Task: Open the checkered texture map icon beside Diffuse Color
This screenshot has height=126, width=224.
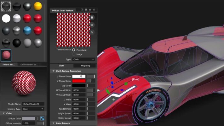Action: [42, 118]
